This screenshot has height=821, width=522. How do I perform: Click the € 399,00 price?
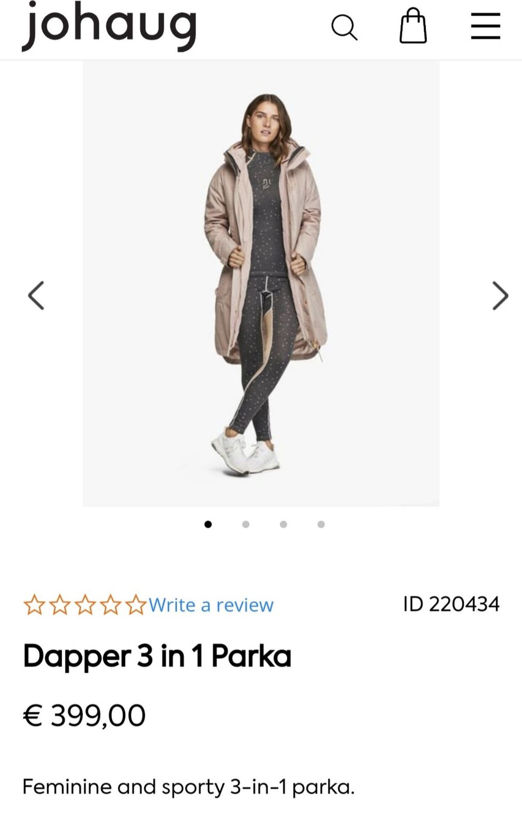[84, 715]
